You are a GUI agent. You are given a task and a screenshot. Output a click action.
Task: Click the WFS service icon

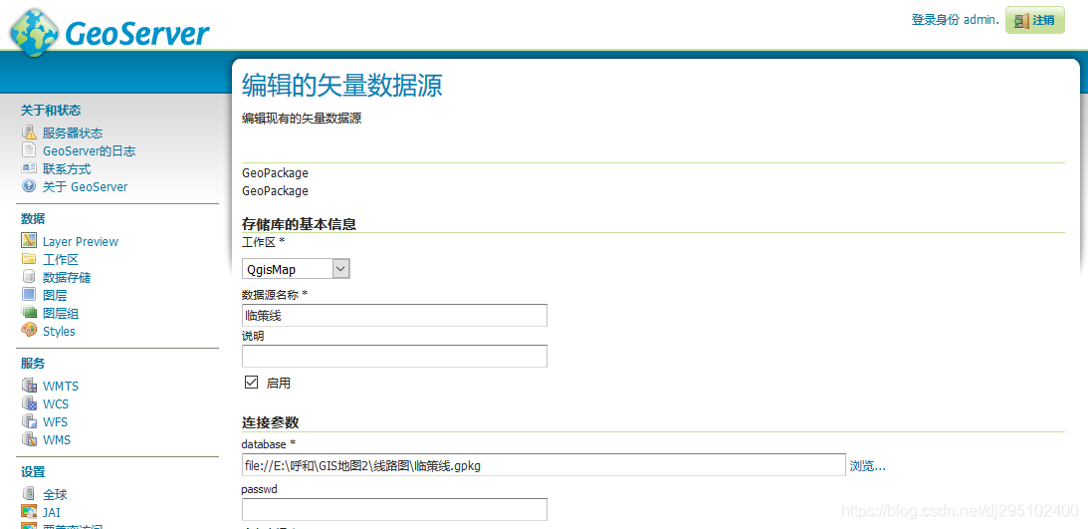point(29,421)
